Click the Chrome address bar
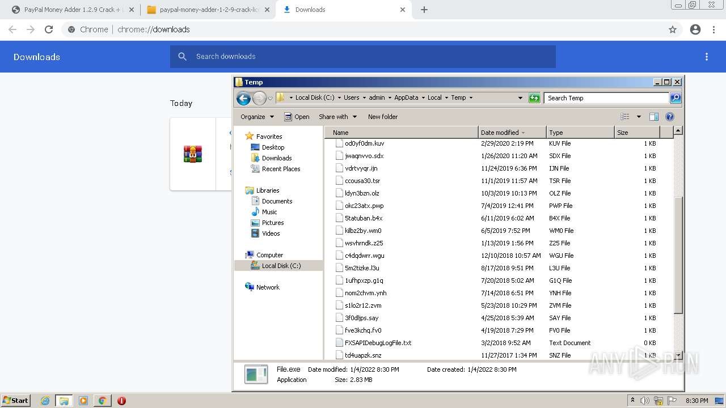Screen dimensions: 726x408 (363, 29)
